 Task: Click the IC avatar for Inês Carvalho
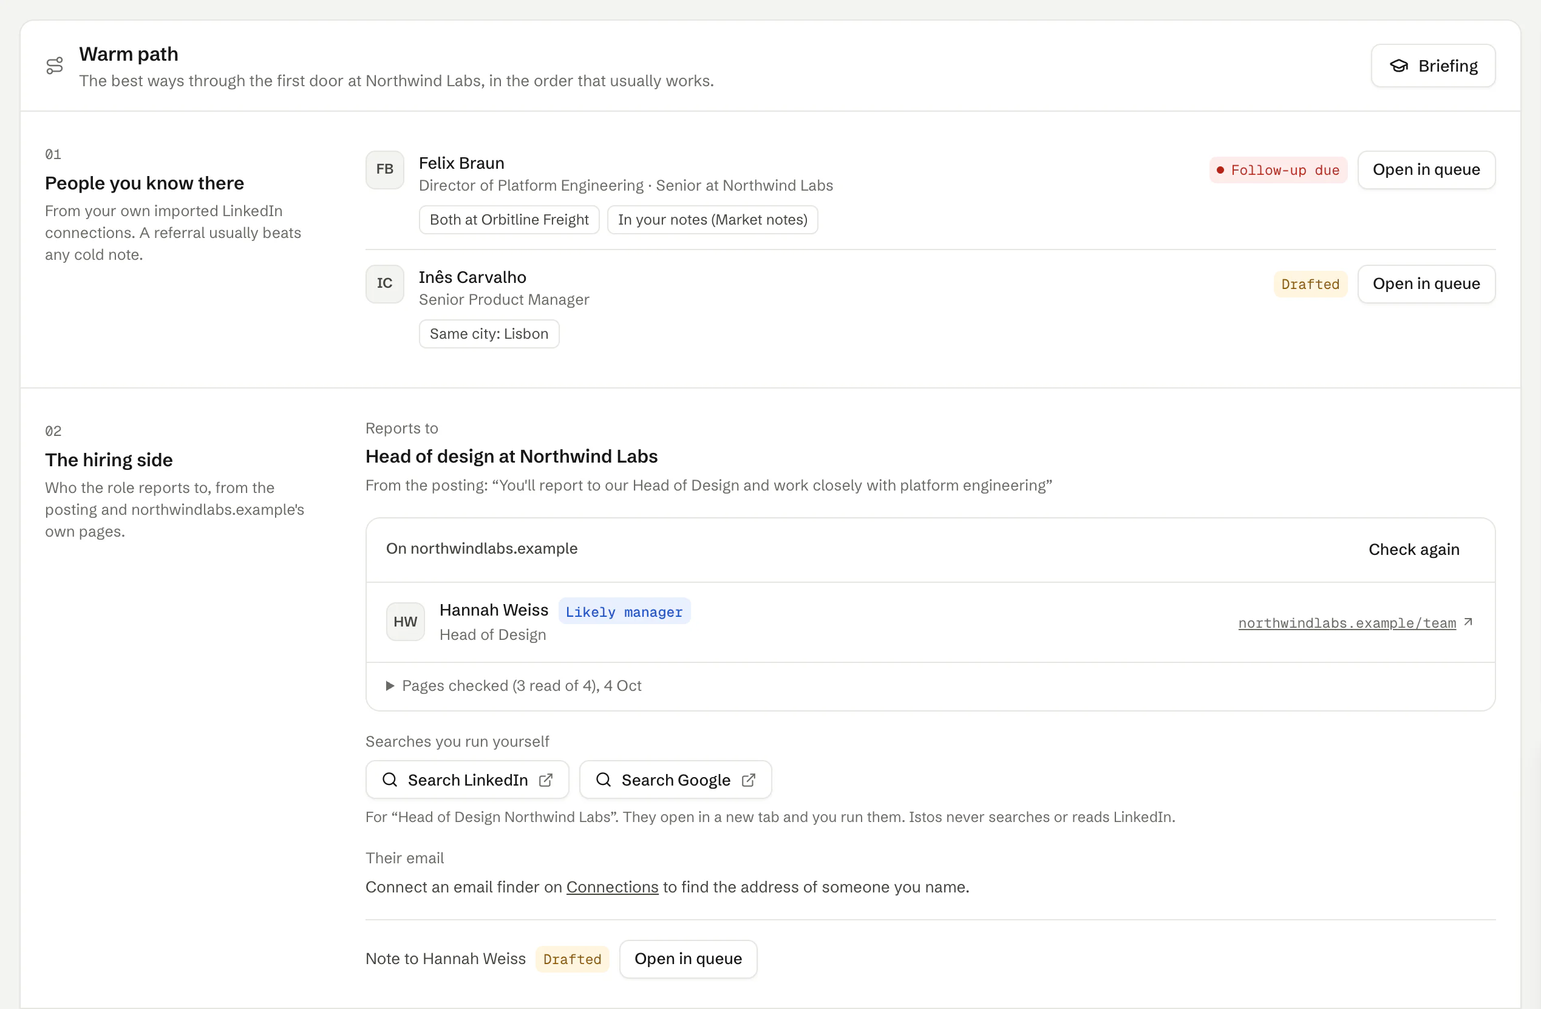(x=384, y=284)
